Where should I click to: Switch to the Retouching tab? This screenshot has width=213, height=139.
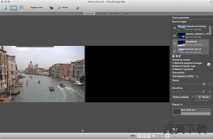coord(102,14)
